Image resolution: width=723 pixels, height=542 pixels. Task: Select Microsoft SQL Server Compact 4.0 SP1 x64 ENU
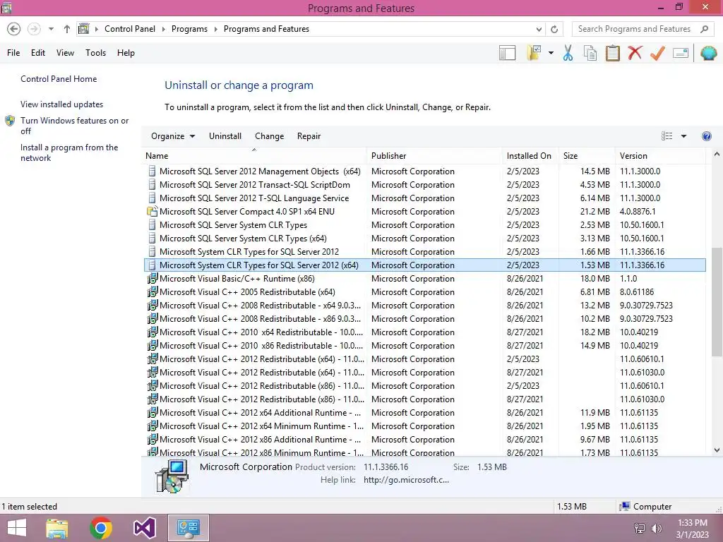click(x=424, y=212)
